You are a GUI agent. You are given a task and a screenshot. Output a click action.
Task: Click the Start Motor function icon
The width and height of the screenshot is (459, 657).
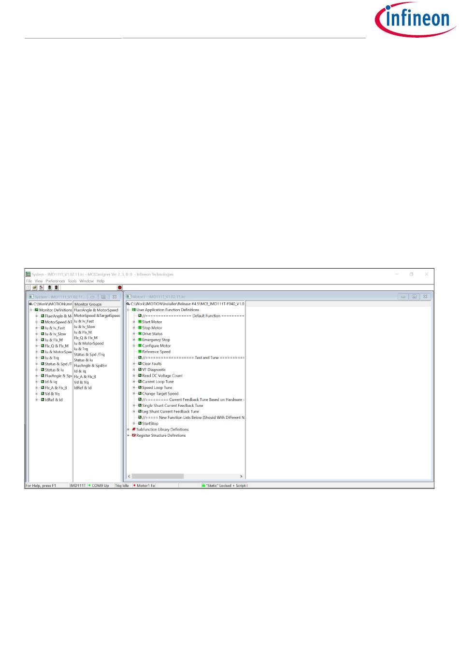coord(140,322)
